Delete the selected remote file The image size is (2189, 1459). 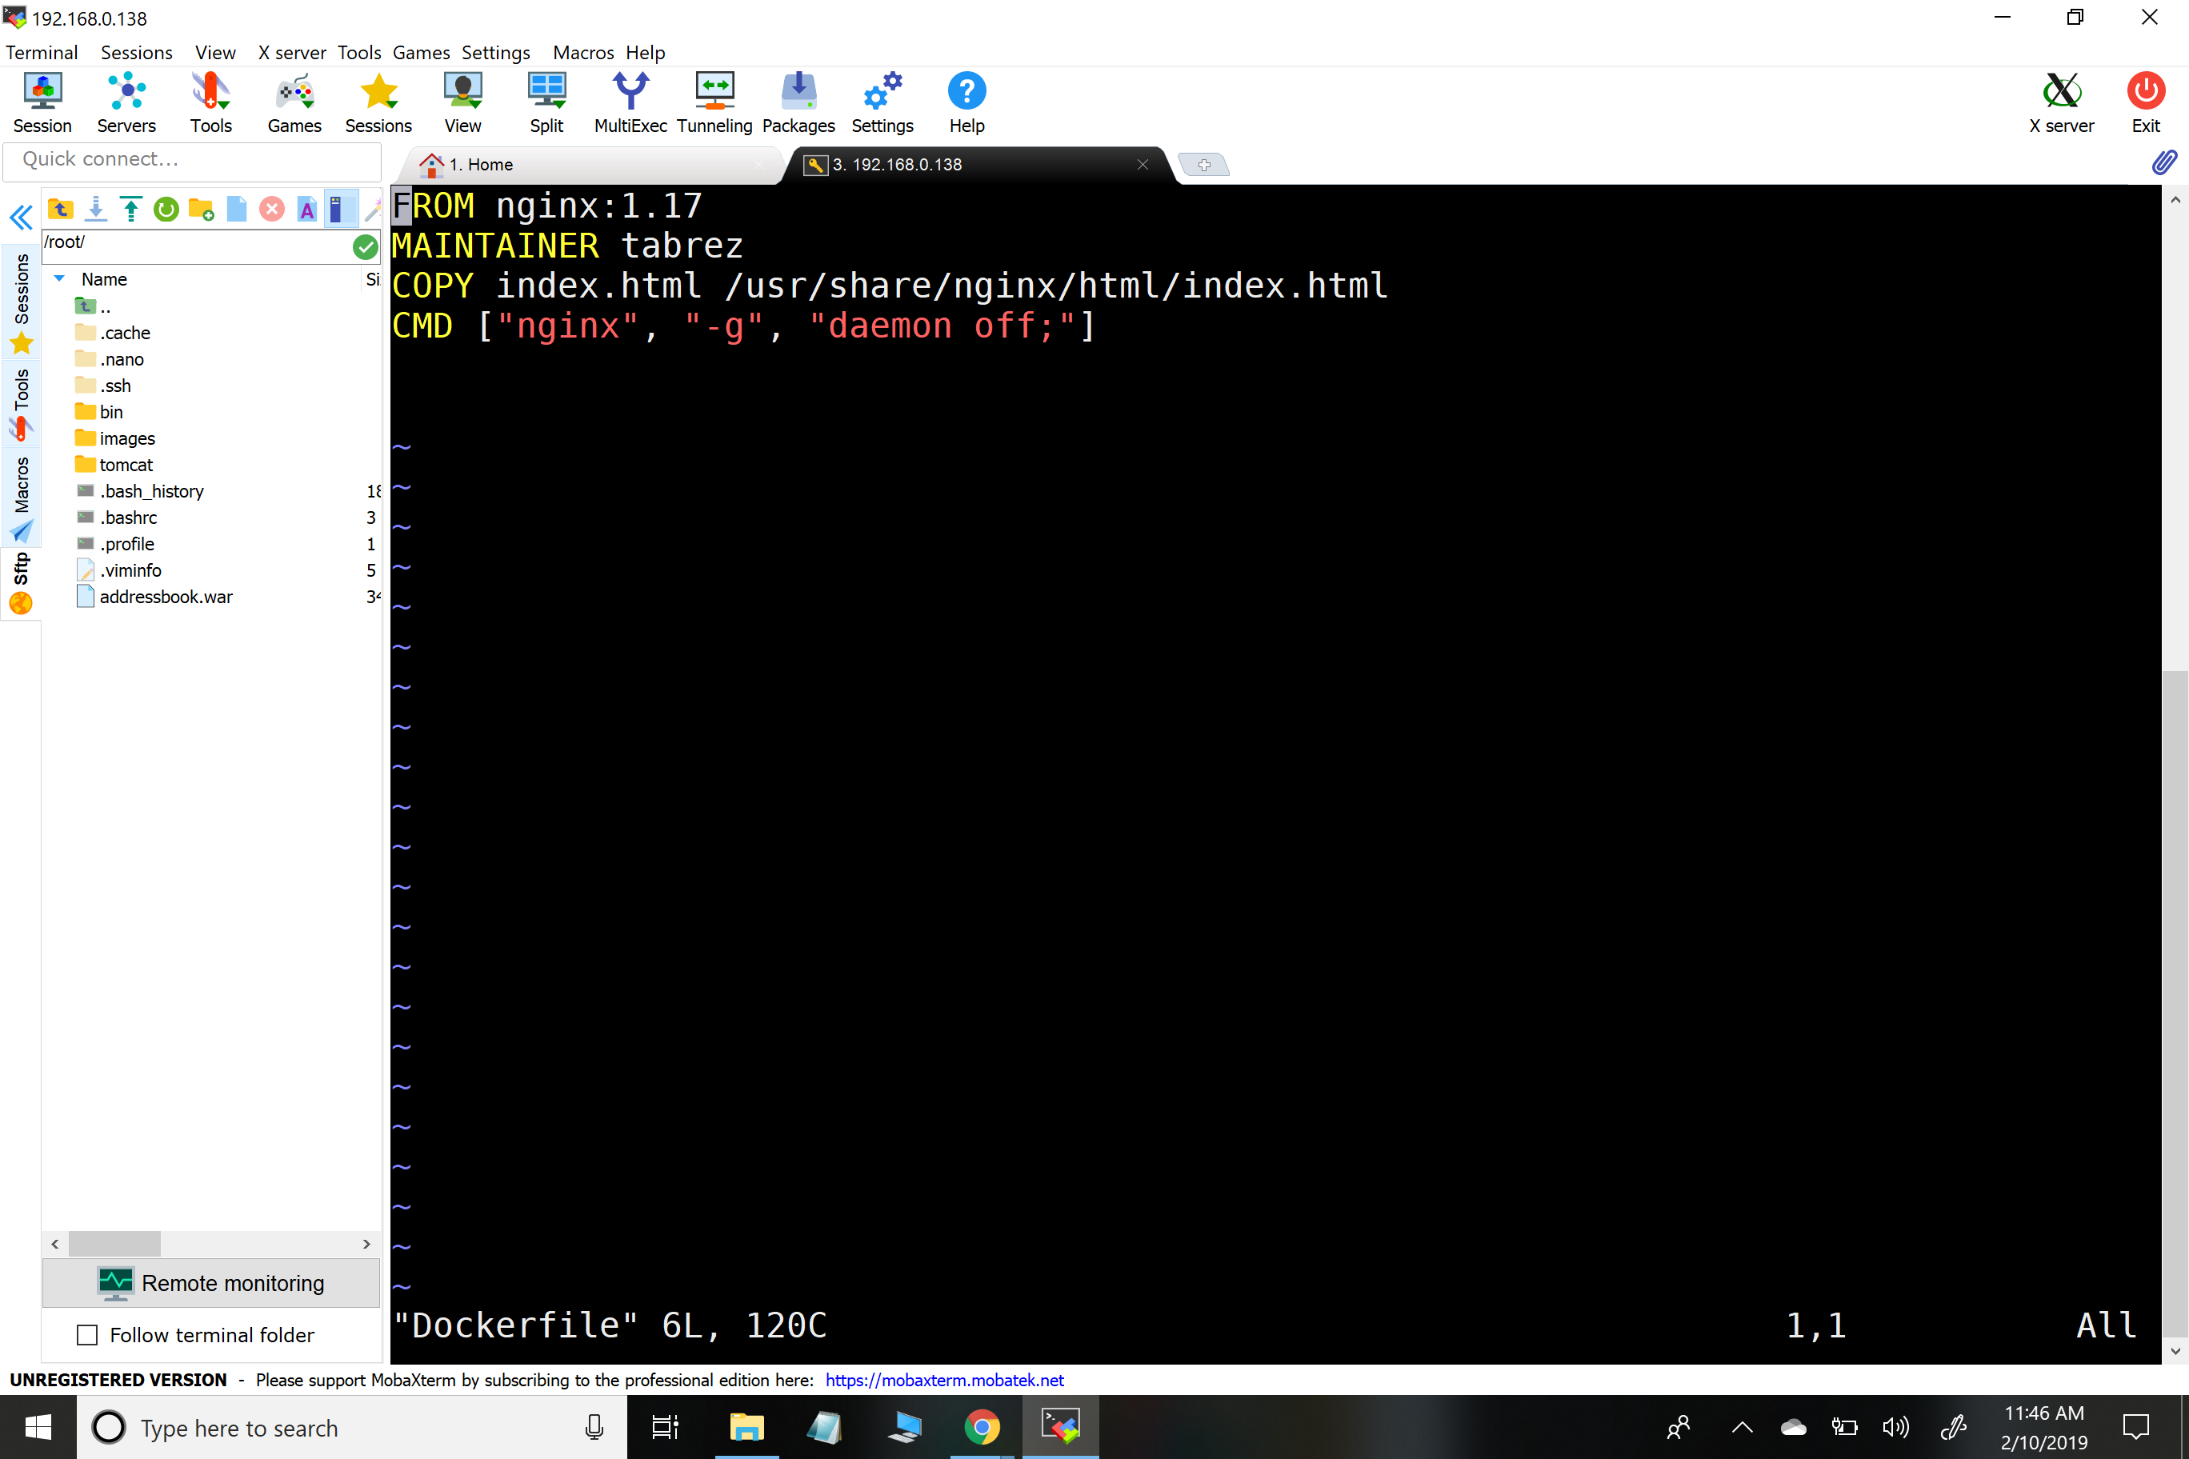pos(271,209)
